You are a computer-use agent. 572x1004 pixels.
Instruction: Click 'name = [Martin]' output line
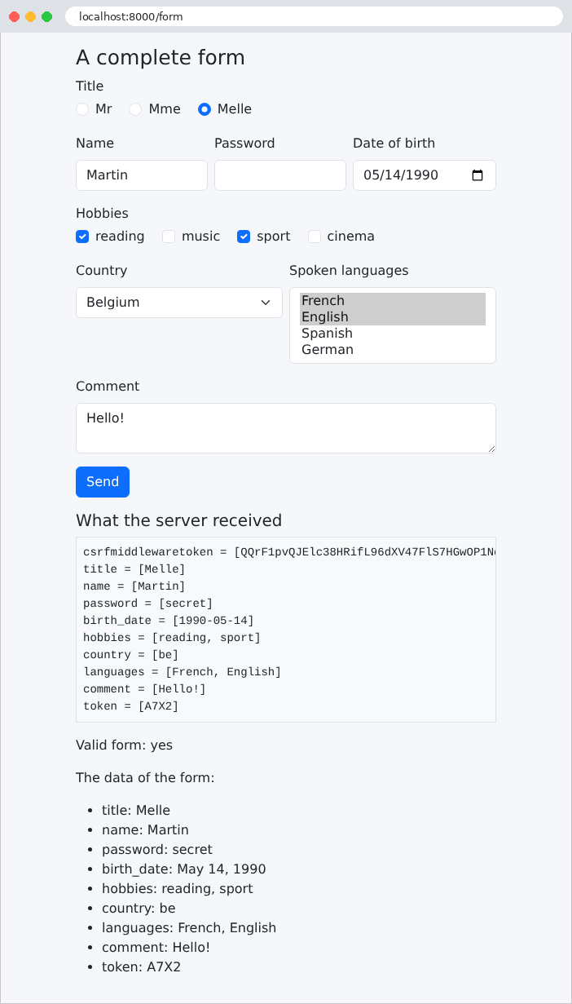tap(134, 586)
